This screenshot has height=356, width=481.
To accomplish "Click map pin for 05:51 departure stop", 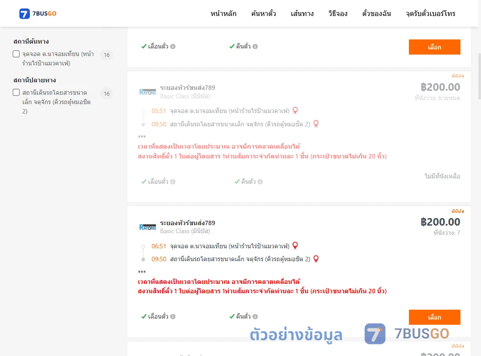I will [x=295, y=110].
